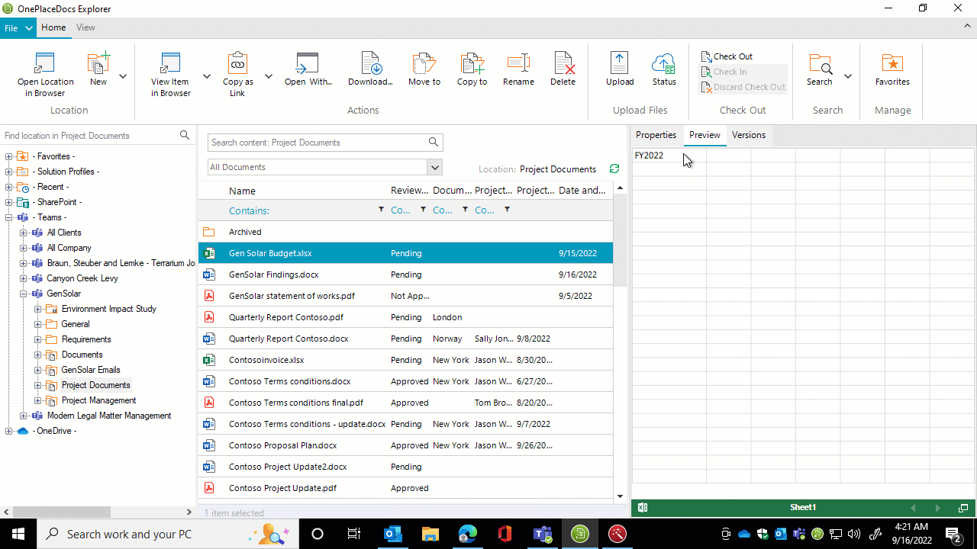Open the Review column filter dropdown
This screenshot has width=977, height=549.
[x=424, y=210]
